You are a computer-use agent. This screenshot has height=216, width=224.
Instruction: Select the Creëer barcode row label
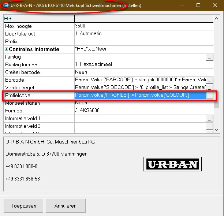(x=22, y=72)
